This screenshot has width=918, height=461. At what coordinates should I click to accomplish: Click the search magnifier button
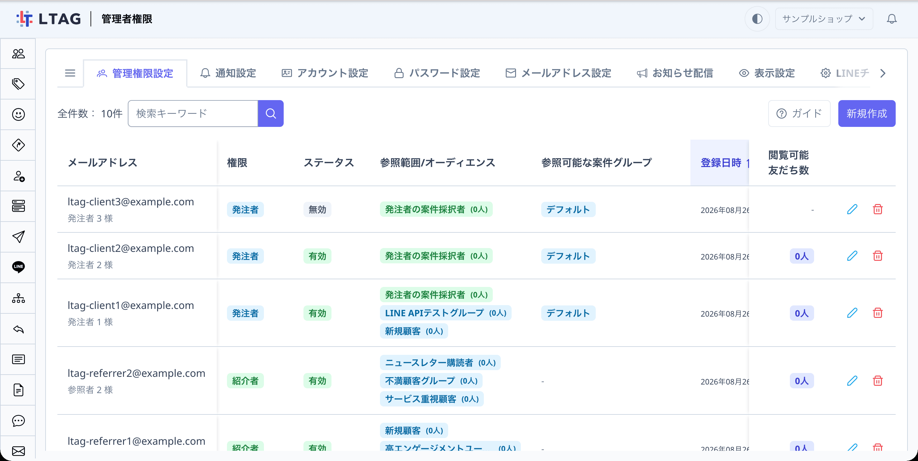[x=271, y=113]
